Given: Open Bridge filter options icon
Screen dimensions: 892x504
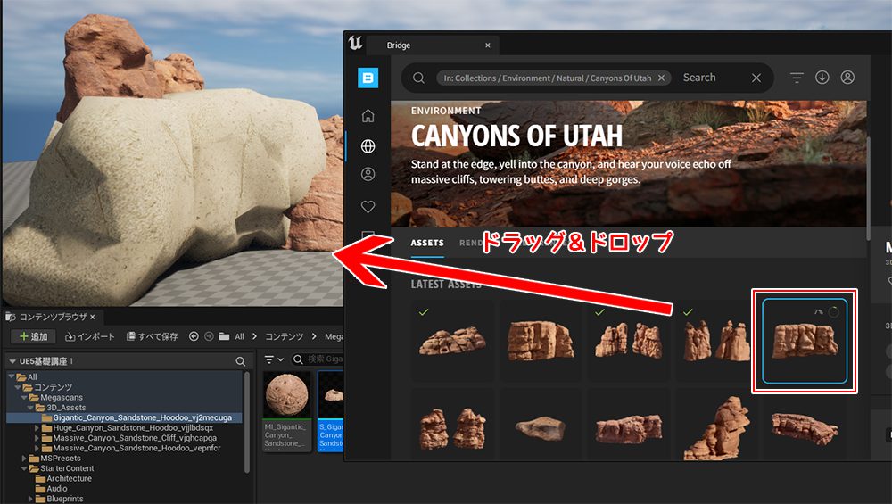Looking at the screenshot, I should pyautogui.click(x=797, y=78).
